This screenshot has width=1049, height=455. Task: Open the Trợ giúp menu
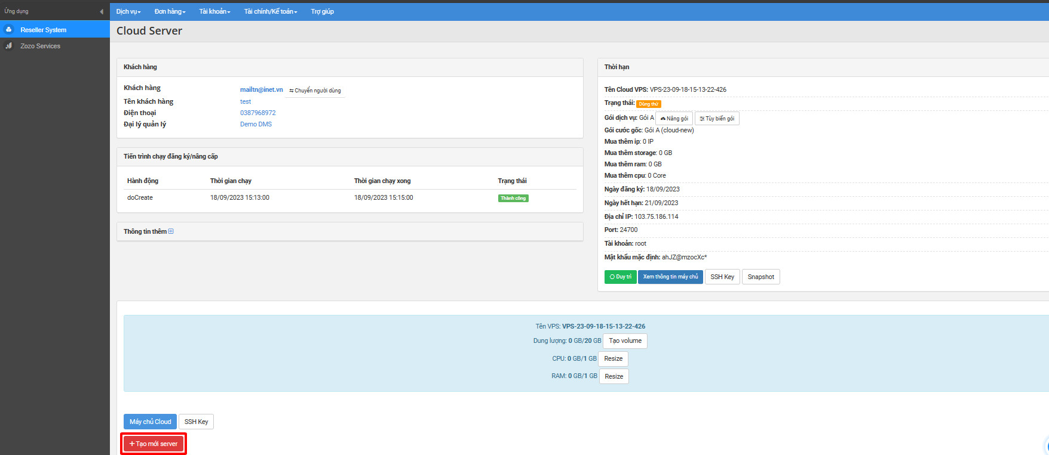(x=323, y=11)
